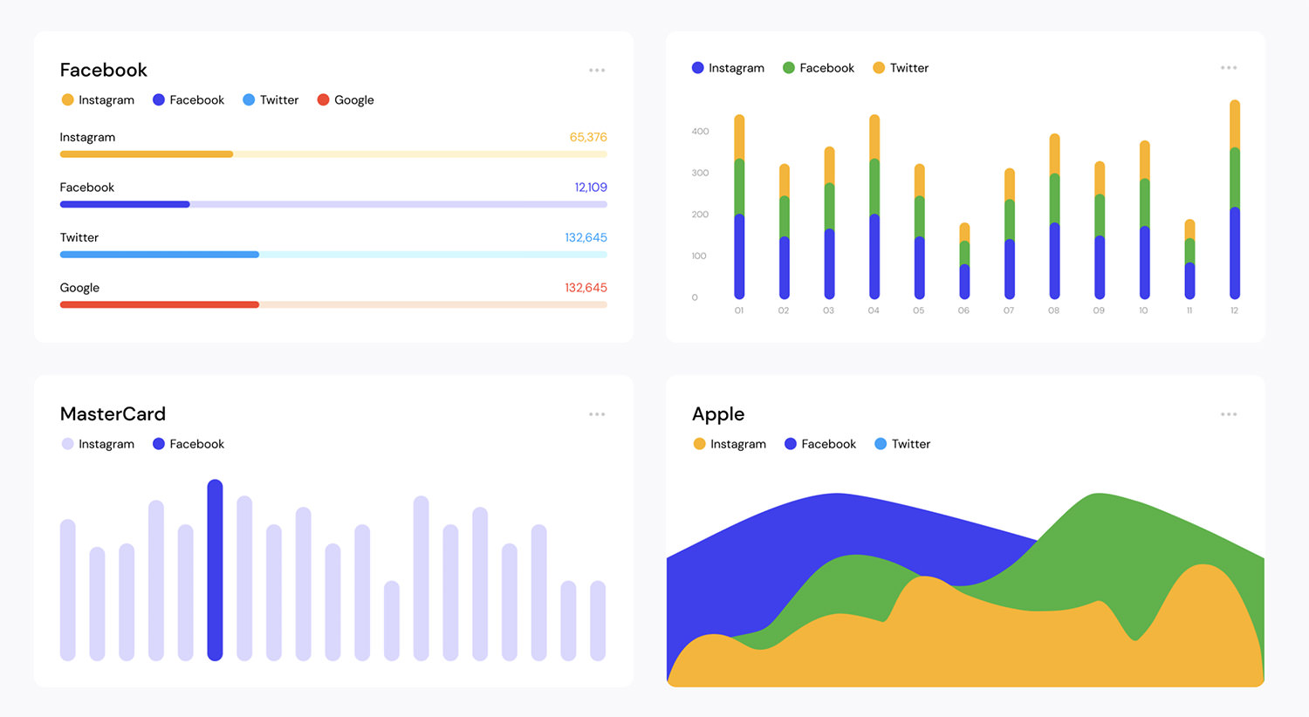Toggle Instagram legend in Facebook card
Screen dimensions: 1309x717
98,100
